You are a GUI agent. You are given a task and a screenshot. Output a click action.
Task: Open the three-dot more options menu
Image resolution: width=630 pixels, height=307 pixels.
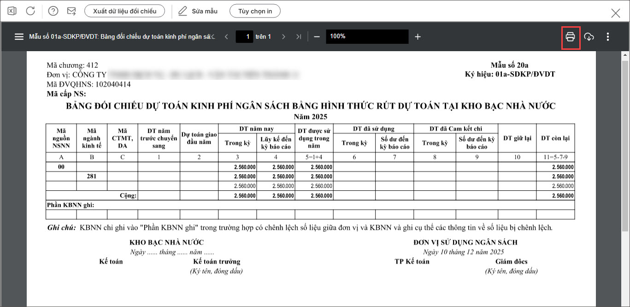pos(608,37)
